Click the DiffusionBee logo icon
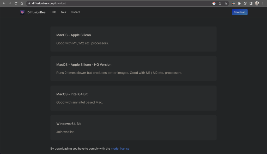The height and width of the screenshot is (154, 267). pos(22,12)
